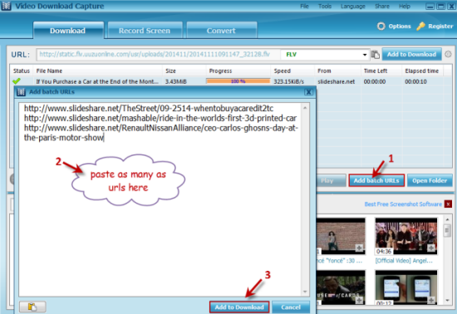Click the URL input field

(157, 55)
